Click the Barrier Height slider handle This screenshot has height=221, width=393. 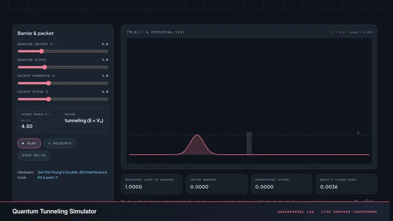(x=41, y=51)
